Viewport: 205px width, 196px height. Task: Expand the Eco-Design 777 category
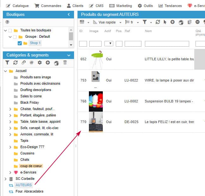tap(10, 147)
